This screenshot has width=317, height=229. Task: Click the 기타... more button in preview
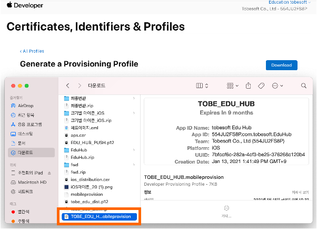226,212
